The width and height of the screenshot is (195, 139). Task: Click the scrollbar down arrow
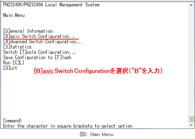[x=191, y=125]
